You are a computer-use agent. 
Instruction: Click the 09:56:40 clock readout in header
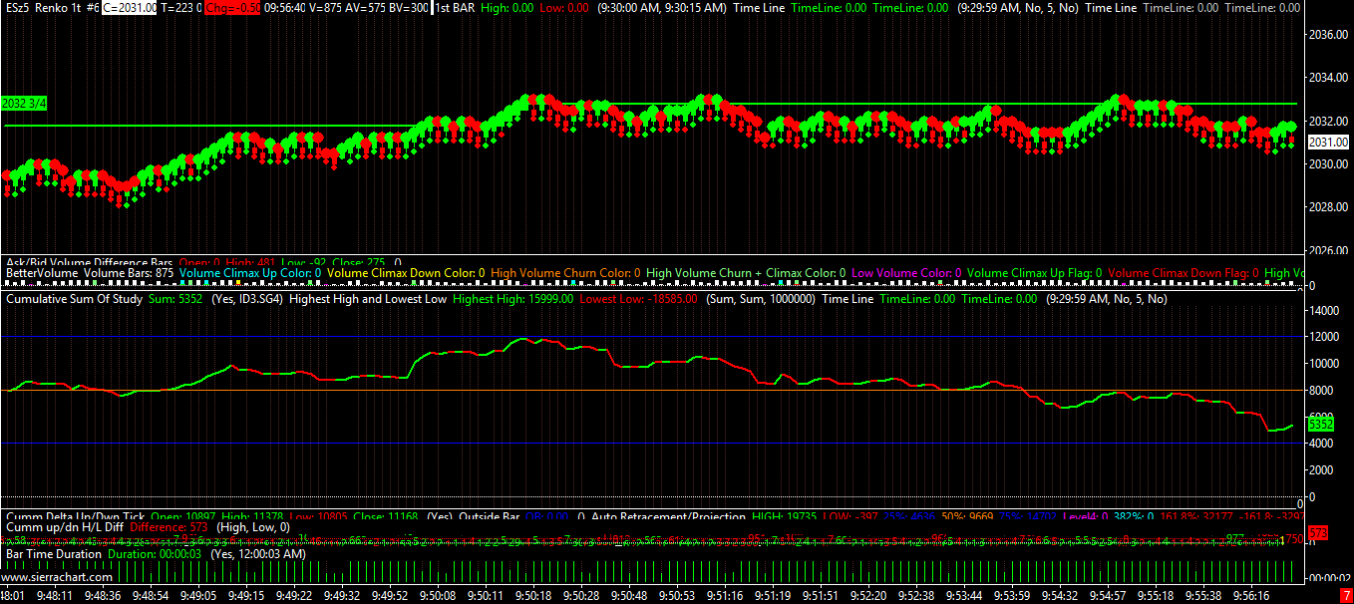[287, 8]
